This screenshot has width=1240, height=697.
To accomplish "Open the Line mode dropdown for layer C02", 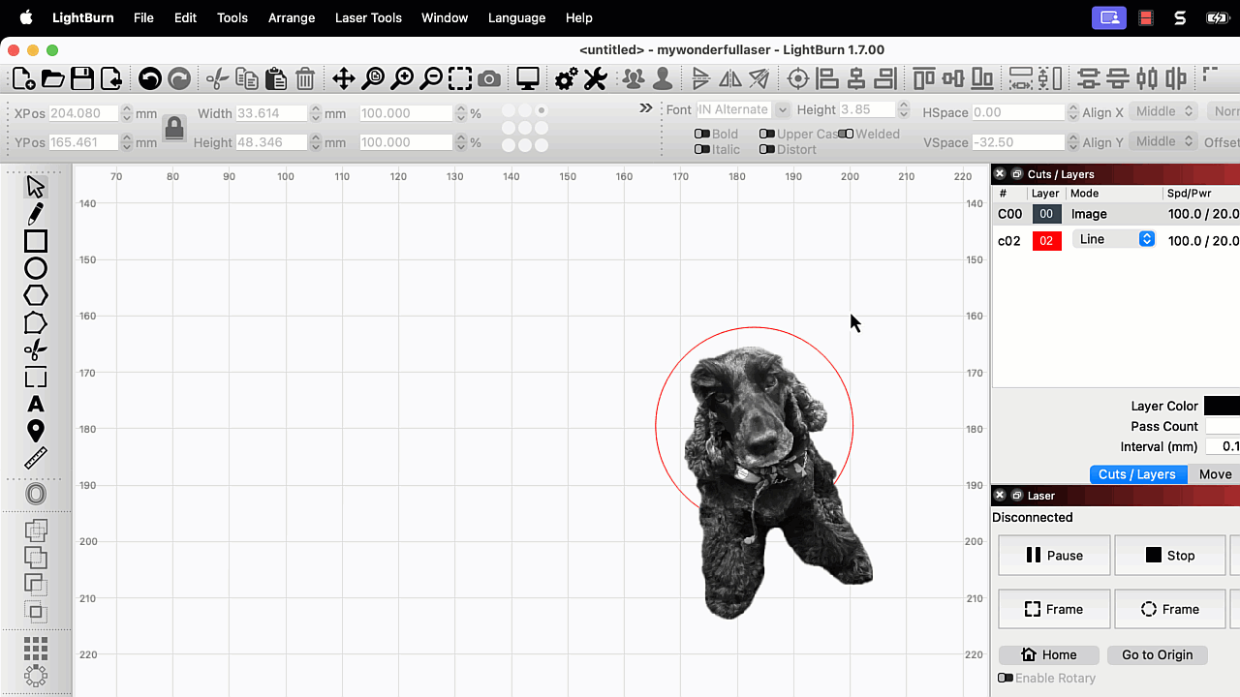I will click(1113, 239).
